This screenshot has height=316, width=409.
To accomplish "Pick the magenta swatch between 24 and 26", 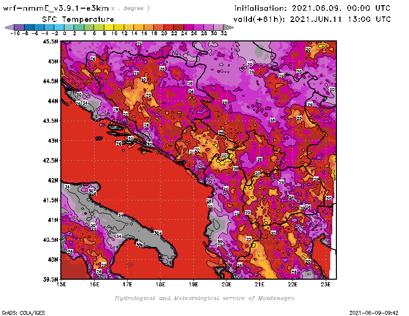I will 188,27.
